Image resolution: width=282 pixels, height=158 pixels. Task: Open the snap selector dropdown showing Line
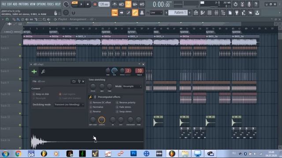click(x=156, y=13)
